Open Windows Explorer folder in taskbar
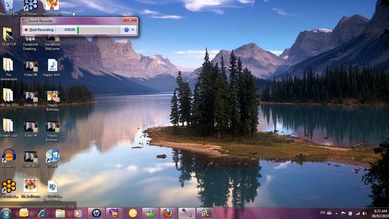This screenshot has width=389, height=219. (60, 213)
